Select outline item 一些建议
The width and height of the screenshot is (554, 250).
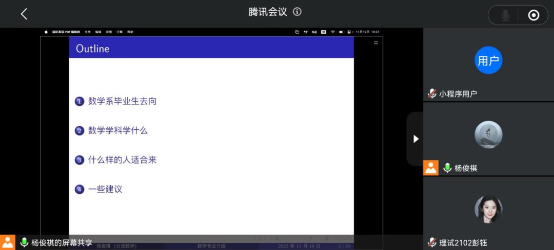click(105, 189)
